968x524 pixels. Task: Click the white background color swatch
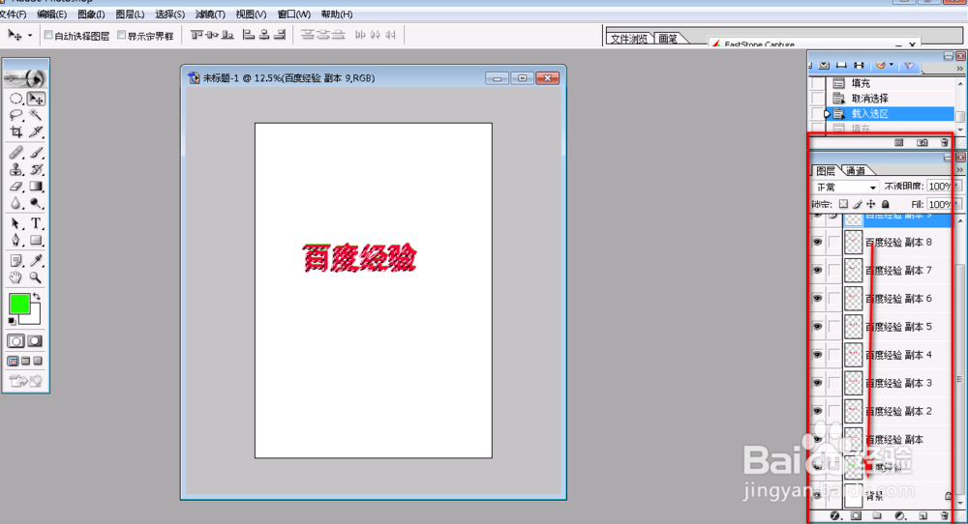(34, 317)
